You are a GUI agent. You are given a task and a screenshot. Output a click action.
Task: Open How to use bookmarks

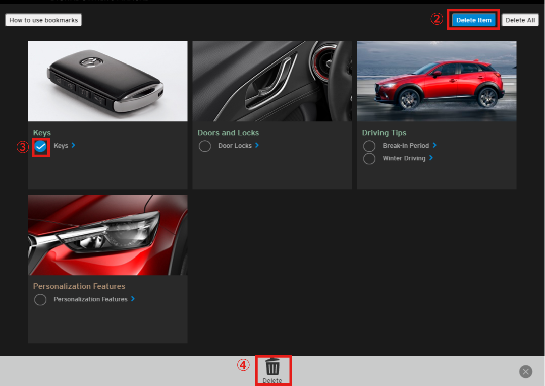point(43,20)
